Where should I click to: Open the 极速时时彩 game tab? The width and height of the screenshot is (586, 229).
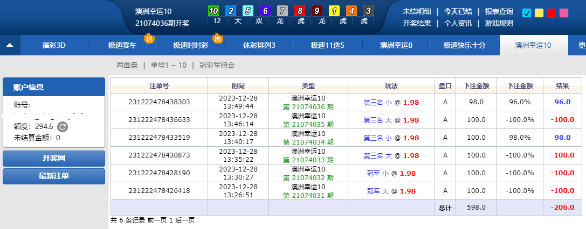coord(190,46)
